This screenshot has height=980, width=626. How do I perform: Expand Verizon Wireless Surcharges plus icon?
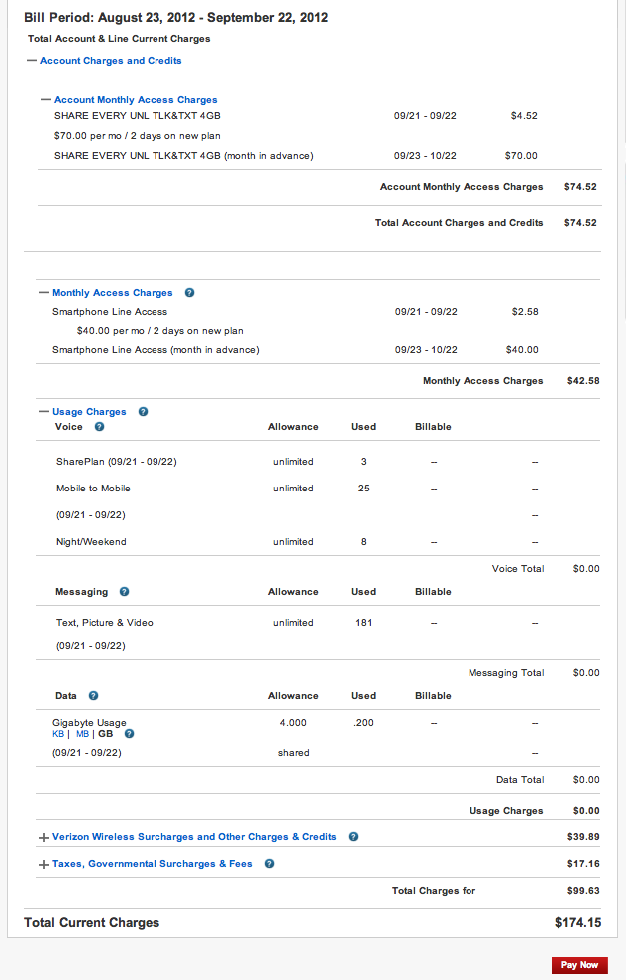[x=43, y=838]
